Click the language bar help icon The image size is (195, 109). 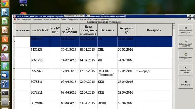86,15
